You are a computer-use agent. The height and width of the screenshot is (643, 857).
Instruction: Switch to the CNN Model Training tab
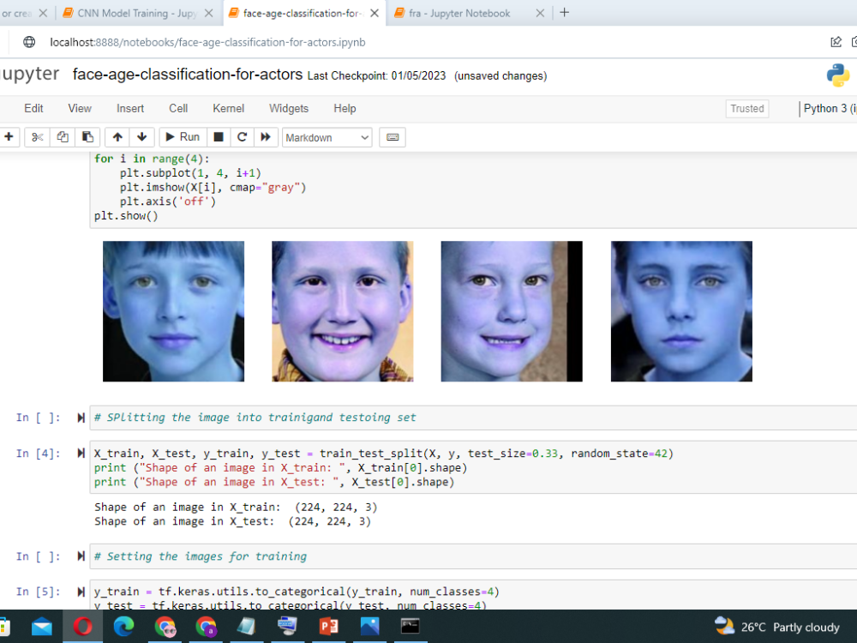pos(137,13)
